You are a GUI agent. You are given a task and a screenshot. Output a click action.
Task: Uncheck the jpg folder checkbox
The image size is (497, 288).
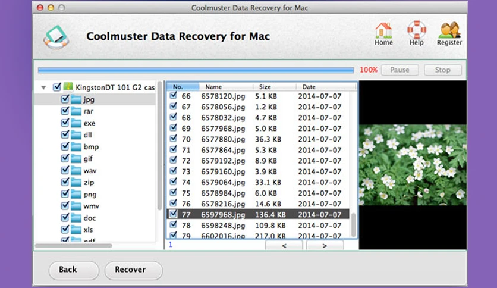pos(65,99)
